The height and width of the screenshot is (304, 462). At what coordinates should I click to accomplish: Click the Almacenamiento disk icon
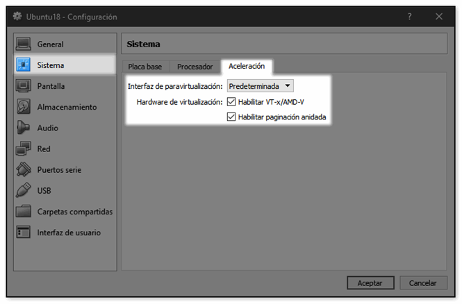(23, 107)
